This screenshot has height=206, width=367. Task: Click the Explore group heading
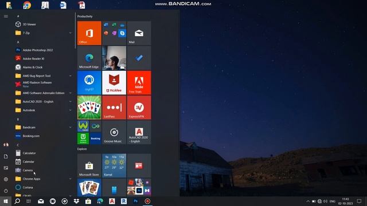coord(82,149)
